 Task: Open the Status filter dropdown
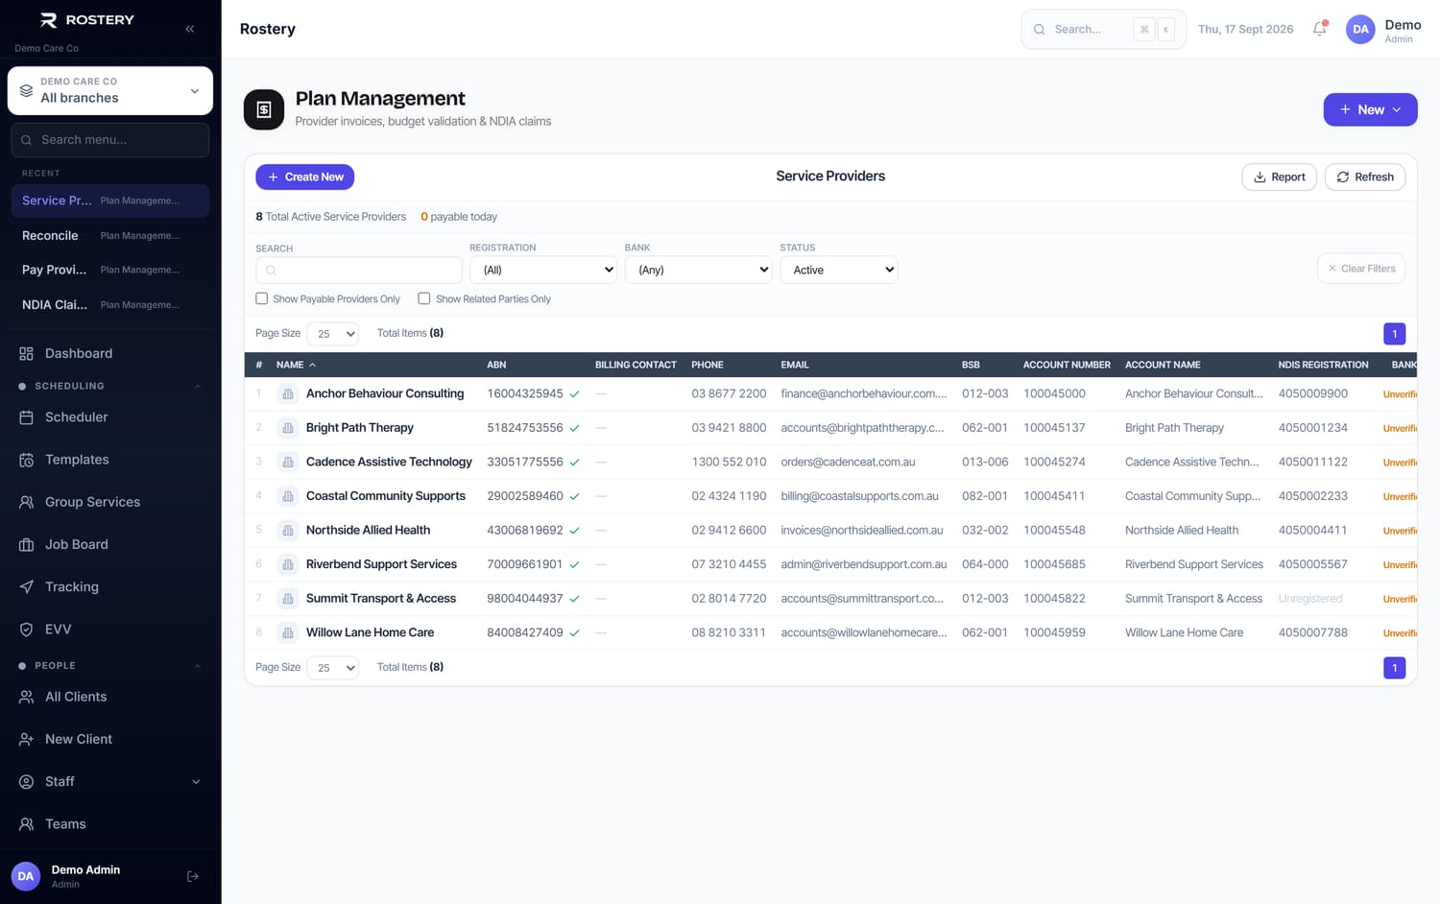pyautogui.click(x=839, y=270)
